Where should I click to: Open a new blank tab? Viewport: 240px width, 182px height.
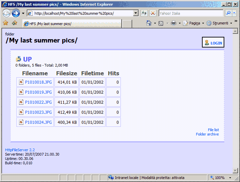127,24
